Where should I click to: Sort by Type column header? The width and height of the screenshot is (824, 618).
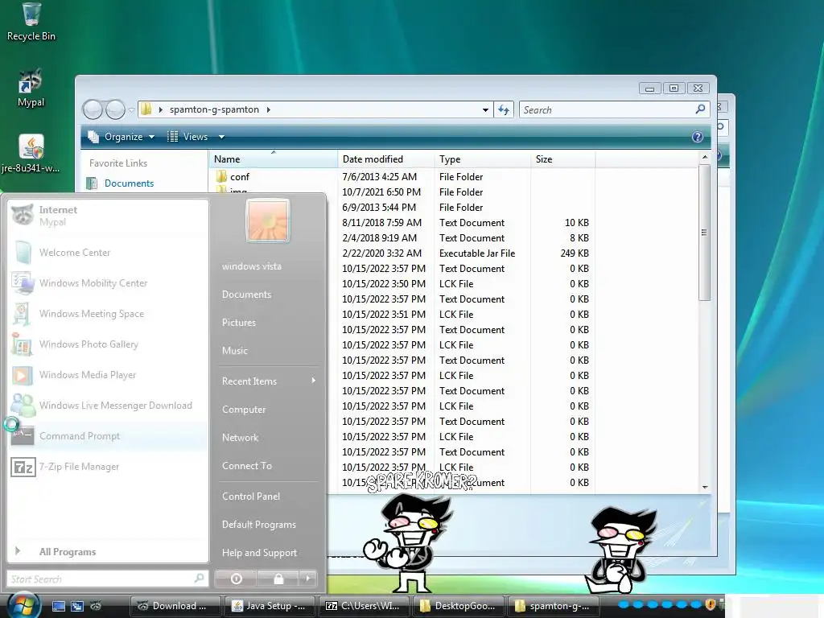tap(483, 159)
